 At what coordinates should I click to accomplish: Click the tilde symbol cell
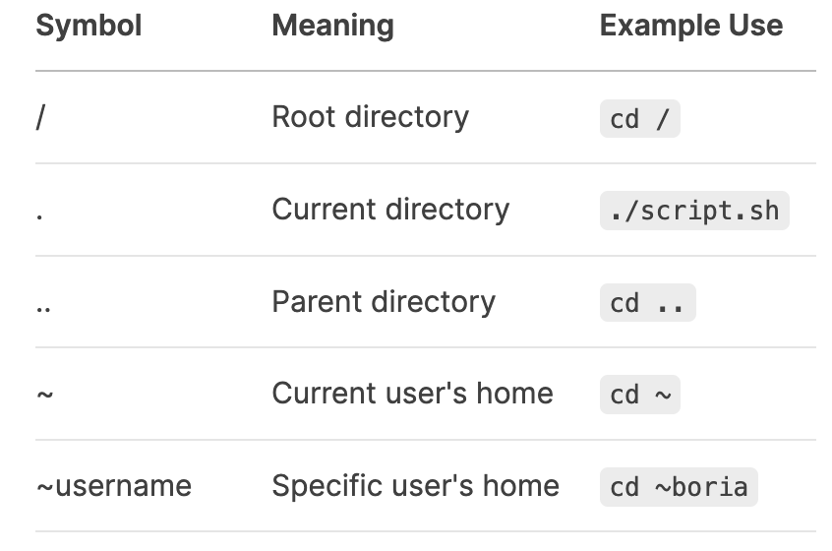coord(44,395)
